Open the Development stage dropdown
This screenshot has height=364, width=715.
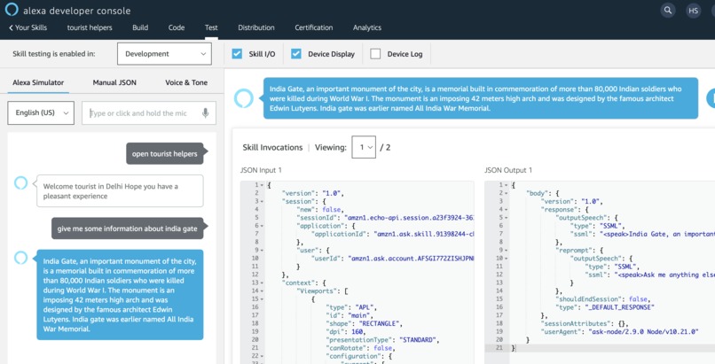pos(164,54)
